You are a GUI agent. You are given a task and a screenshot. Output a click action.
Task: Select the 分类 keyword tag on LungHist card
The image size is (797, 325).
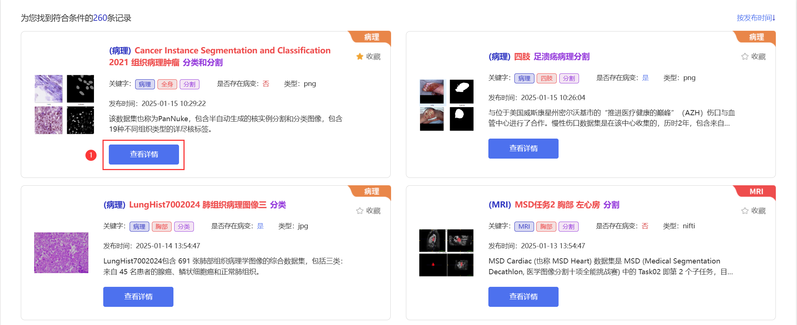[x=184, y=226]
